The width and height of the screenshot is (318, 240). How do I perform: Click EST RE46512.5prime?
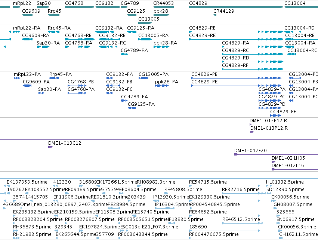pos(241,220)
